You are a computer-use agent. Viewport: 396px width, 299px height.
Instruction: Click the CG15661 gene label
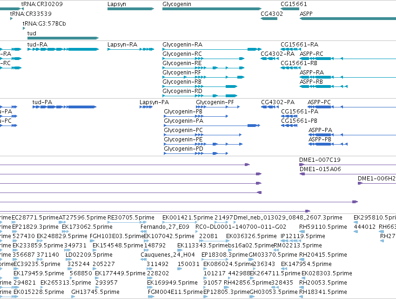[x=294, y=4]
